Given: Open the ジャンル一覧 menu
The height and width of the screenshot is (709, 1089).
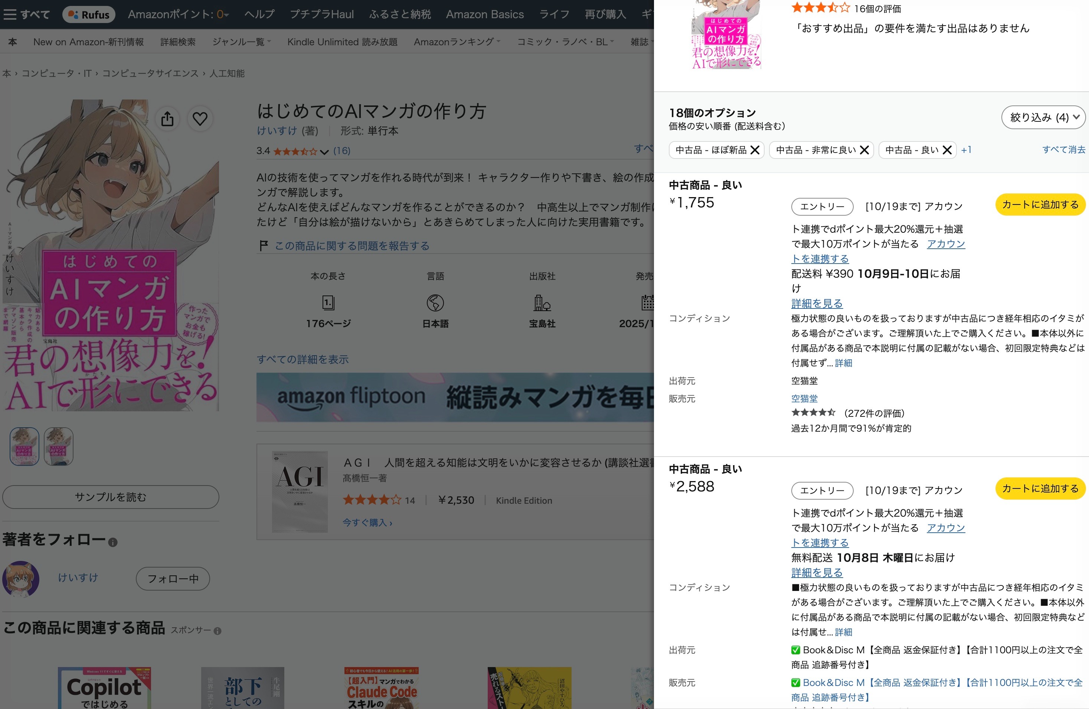Looking at the screenshot, I should [x=242, y=42].
